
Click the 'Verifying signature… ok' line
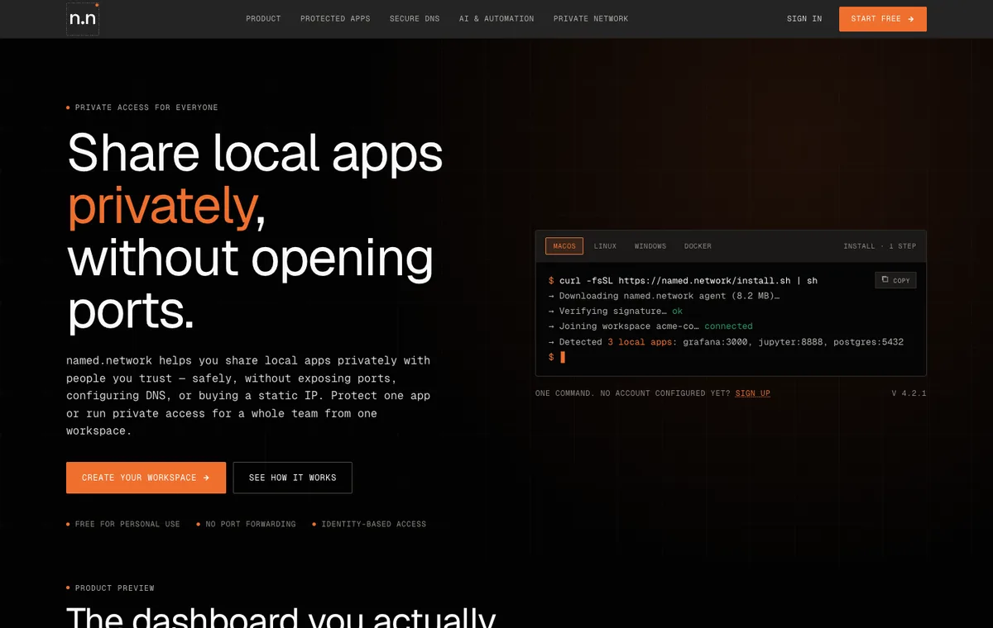point(615,312)
